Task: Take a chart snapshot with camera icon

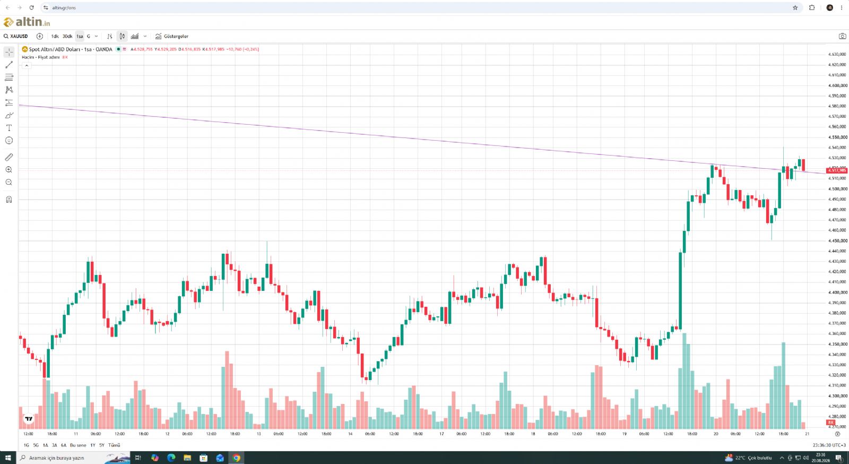Action: (x=842, y=36)
